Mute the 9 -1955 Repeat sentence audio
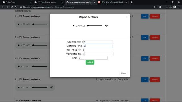This screenshot has height=102, width=182. coord(52,88)
